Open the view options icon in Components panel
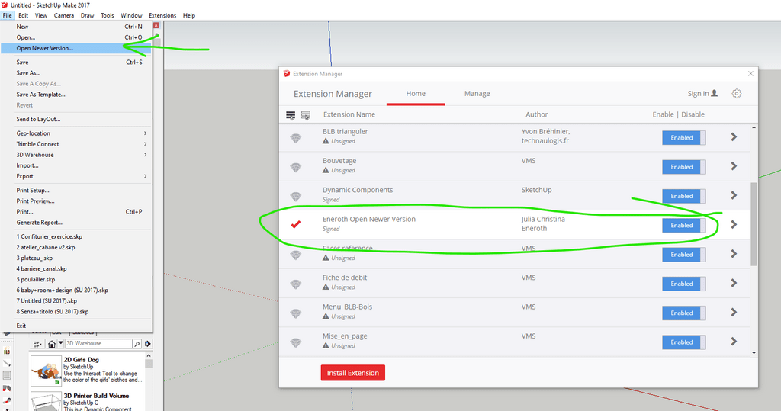781x411 pixels. (37, 344)
